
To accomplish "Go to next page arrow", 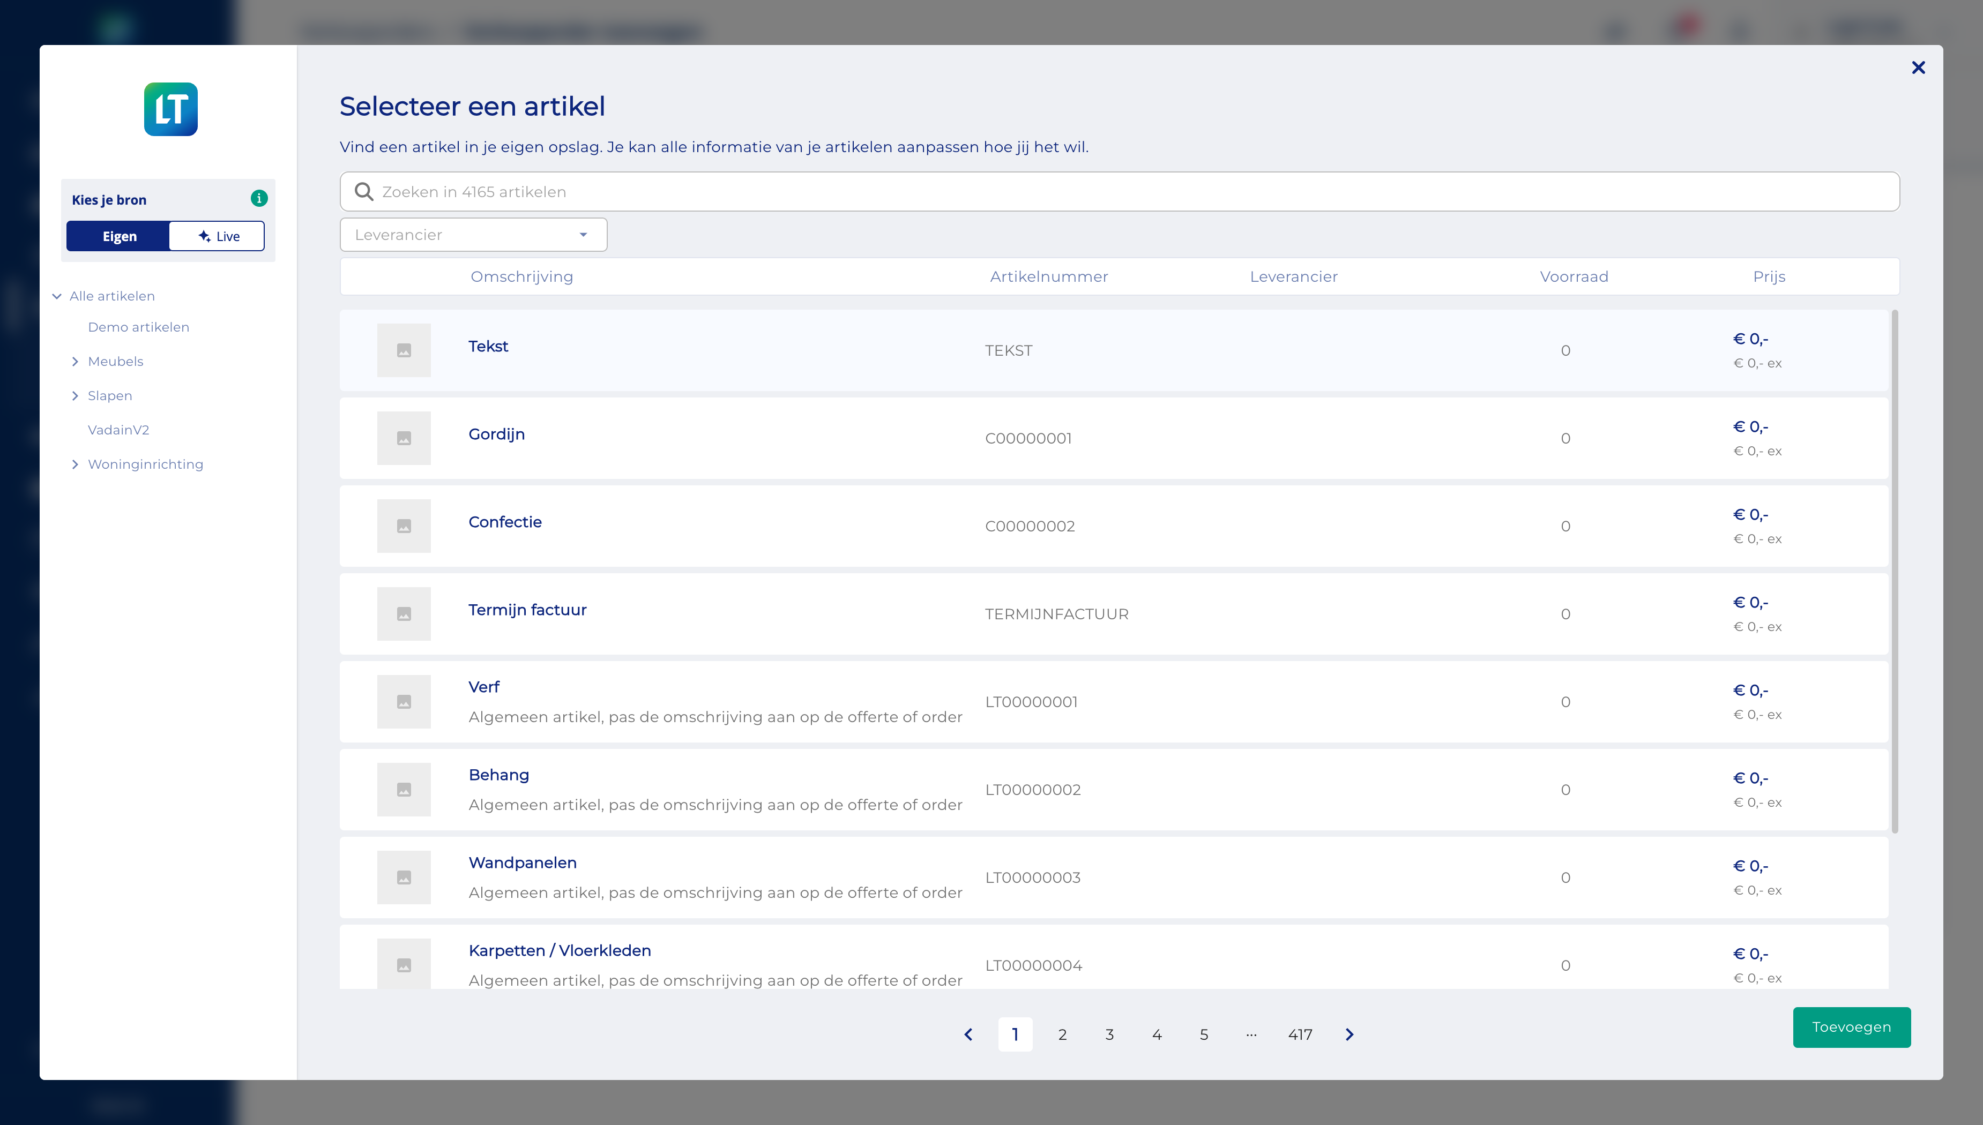I will click(1350, 1034).
